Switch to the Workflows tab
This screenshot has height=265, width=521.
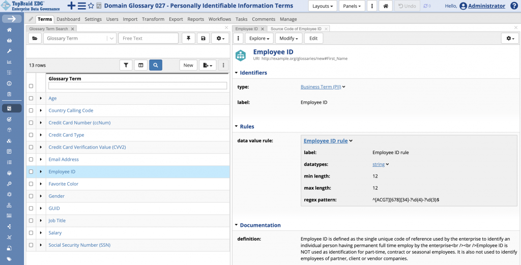pos(220,19)
